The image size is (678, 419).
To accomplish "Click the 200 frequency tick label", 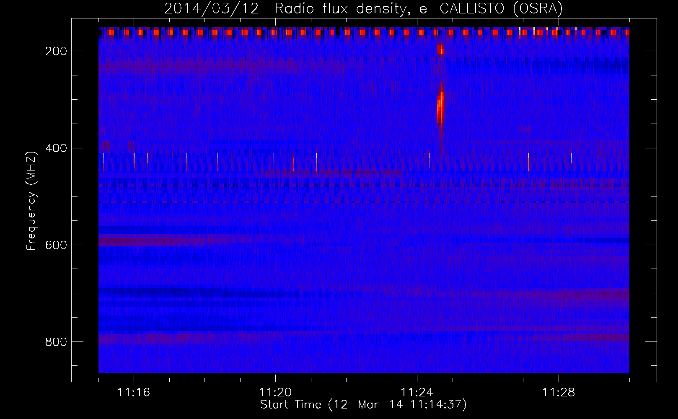I will pyautogui.click(x=56, y=51).
